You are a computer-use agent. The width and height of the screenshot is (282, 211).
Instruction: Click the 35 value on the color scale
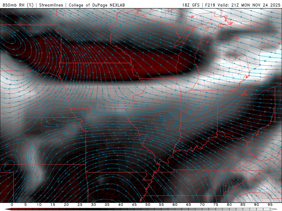[107, 205]
